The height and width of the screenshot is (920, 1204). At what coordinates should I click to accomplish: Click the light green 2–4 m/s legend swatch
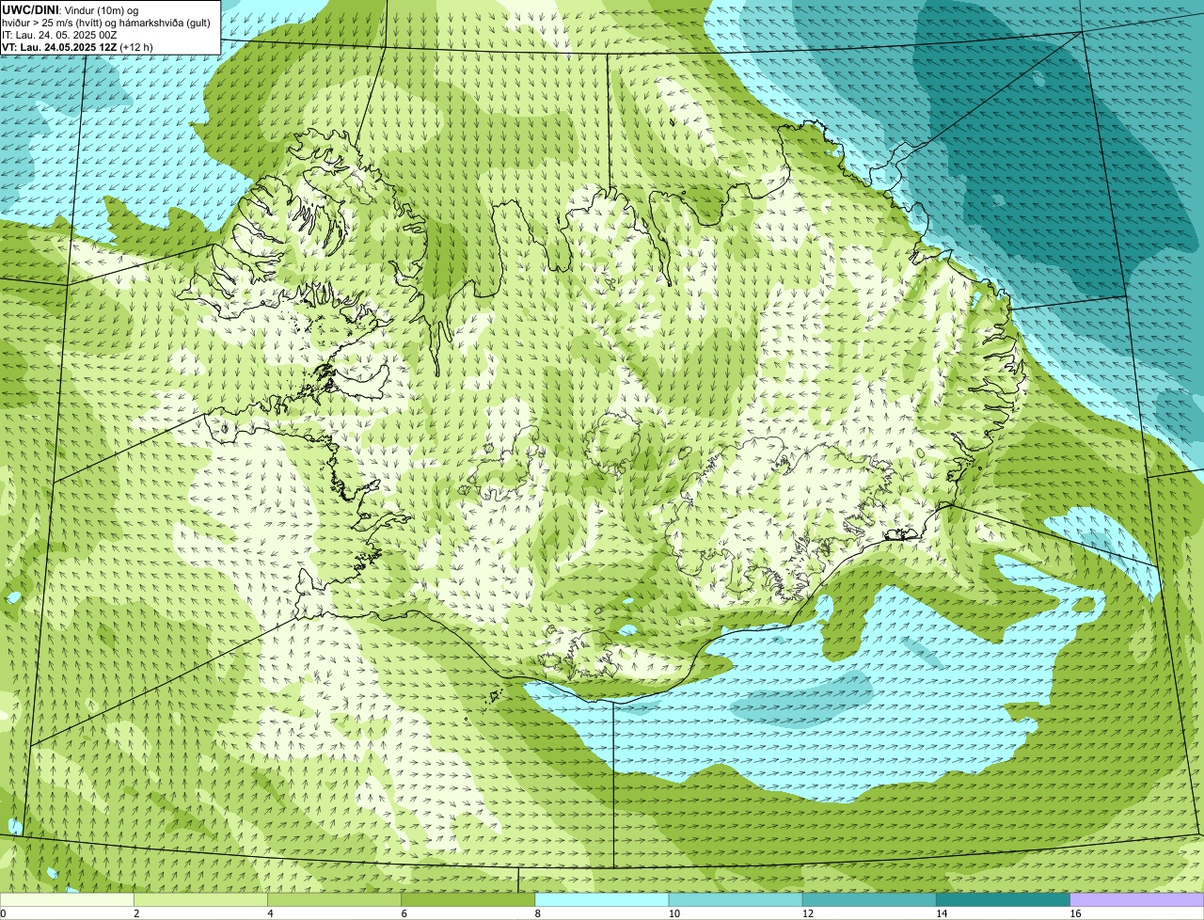coord(200,900)
